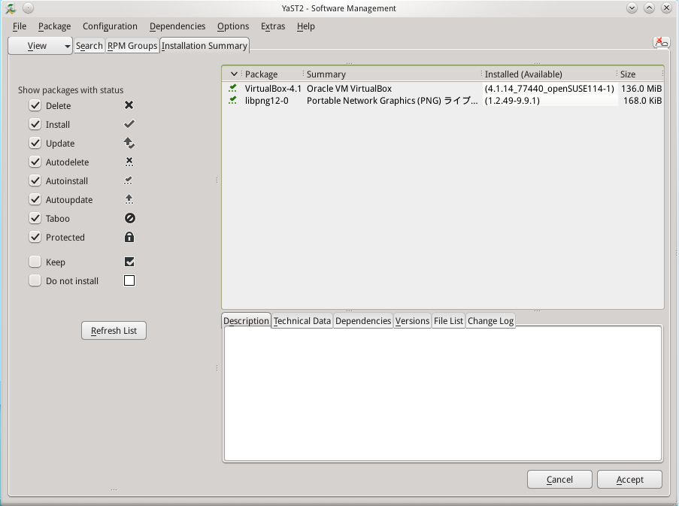Click the close-tab icon at top right

pyautogui.click(x=661, y=42)
